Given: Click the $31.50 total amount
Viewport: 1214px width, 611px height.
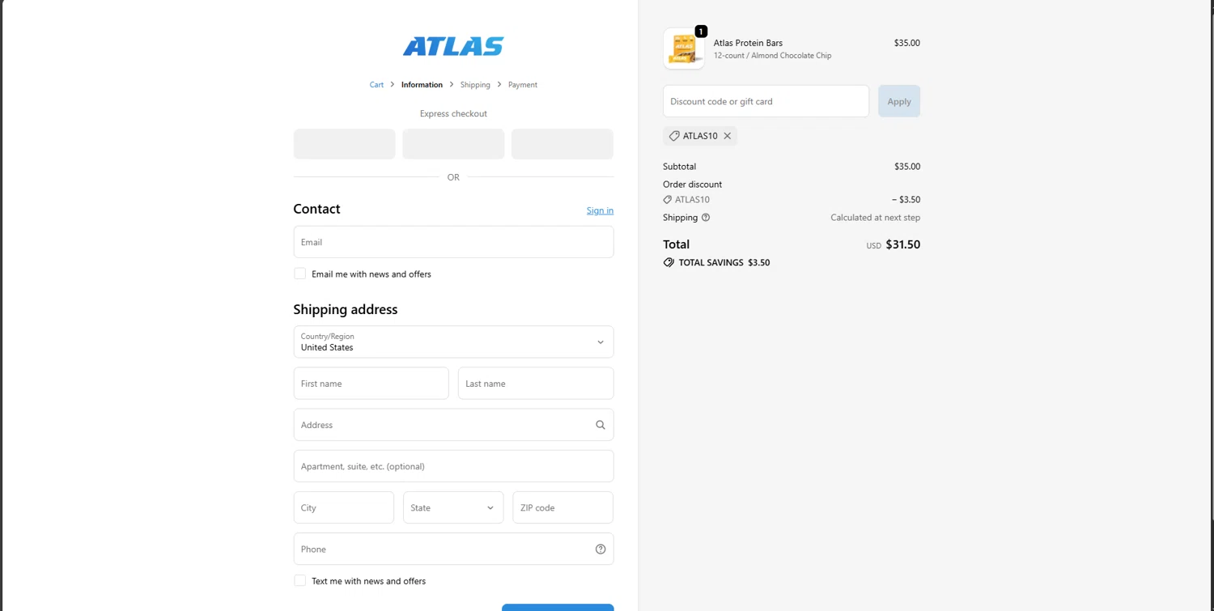Looking at the screenshot, I should (x=902, y=244).
